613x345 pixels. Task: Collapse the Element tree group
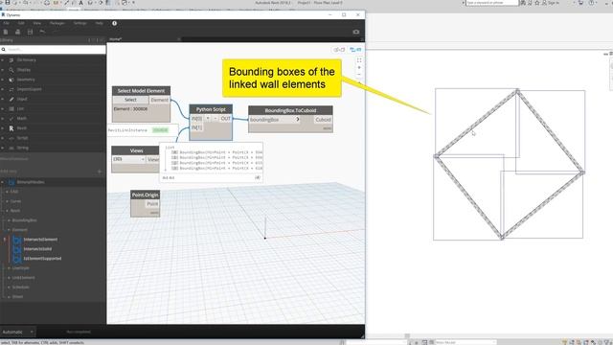pyautogui.click(x=9, y=230)
